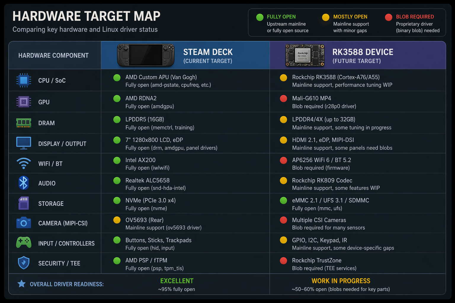Select the DRAM memory module icon
The image size is (455, 303).
coord(23,123)
